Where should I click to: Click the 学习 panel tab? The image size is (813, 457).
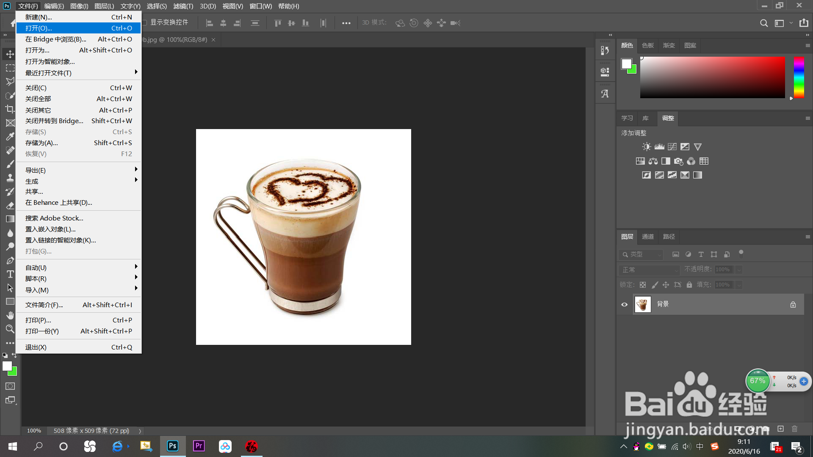pyautogui.click(x=627, y=118)
